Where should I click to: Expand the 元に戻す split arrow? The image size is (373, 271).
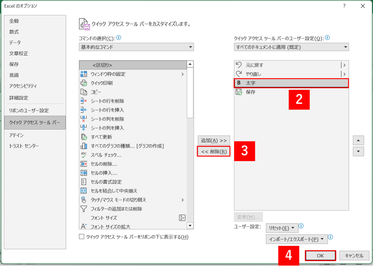coord(344,65)
